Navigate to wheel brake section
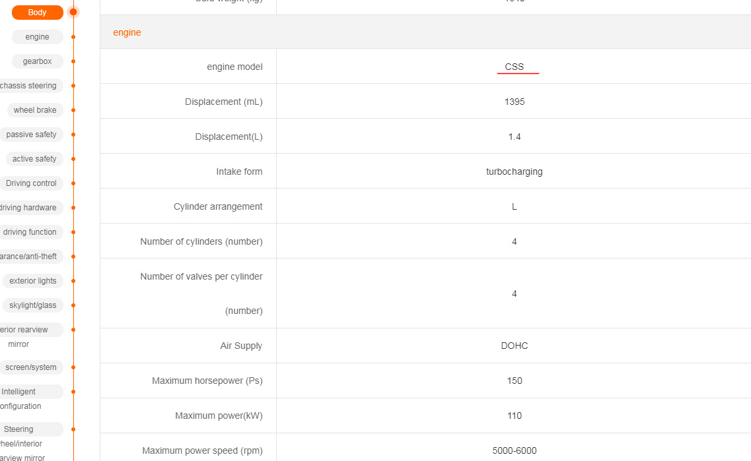 point(35,110)
